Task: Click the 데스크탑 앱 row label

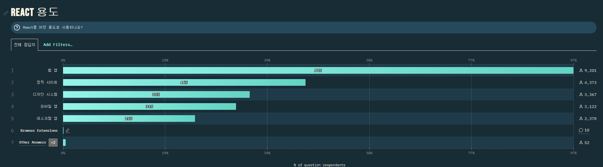Action: 47,118
